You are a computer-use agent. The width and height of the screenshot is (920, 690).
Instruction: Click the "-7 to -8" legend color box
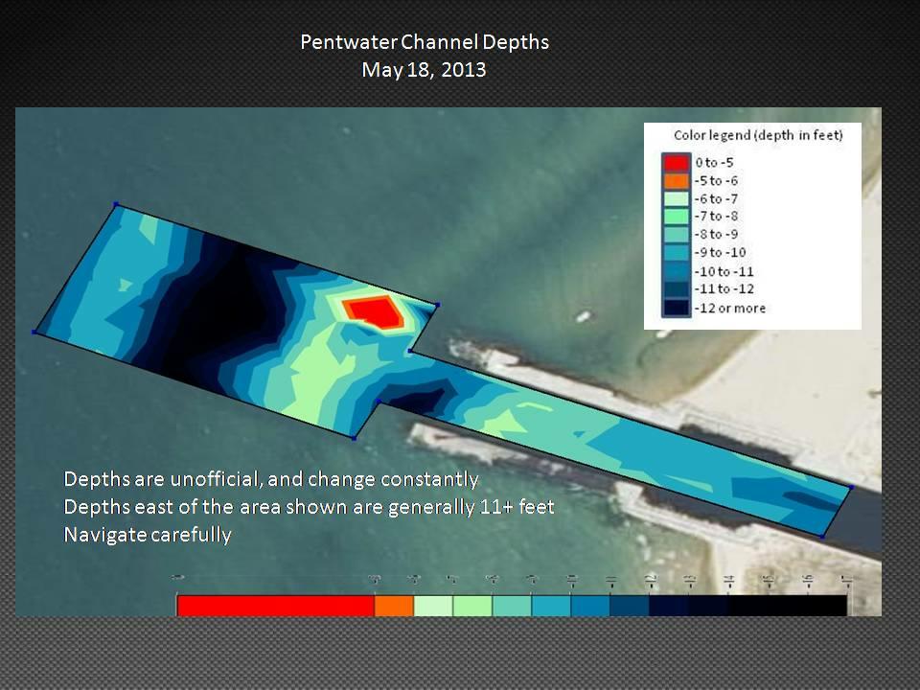tap(676, 217)
